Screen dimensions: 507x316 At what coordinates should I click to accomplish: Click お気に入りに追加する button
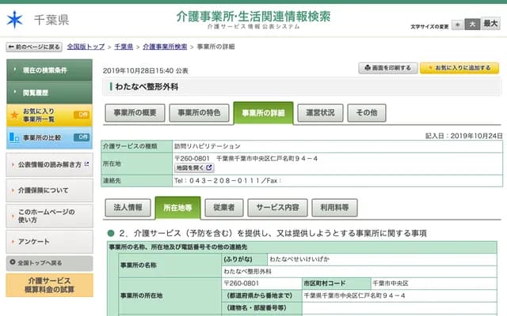pyautogui.click(x=459, y=68)
